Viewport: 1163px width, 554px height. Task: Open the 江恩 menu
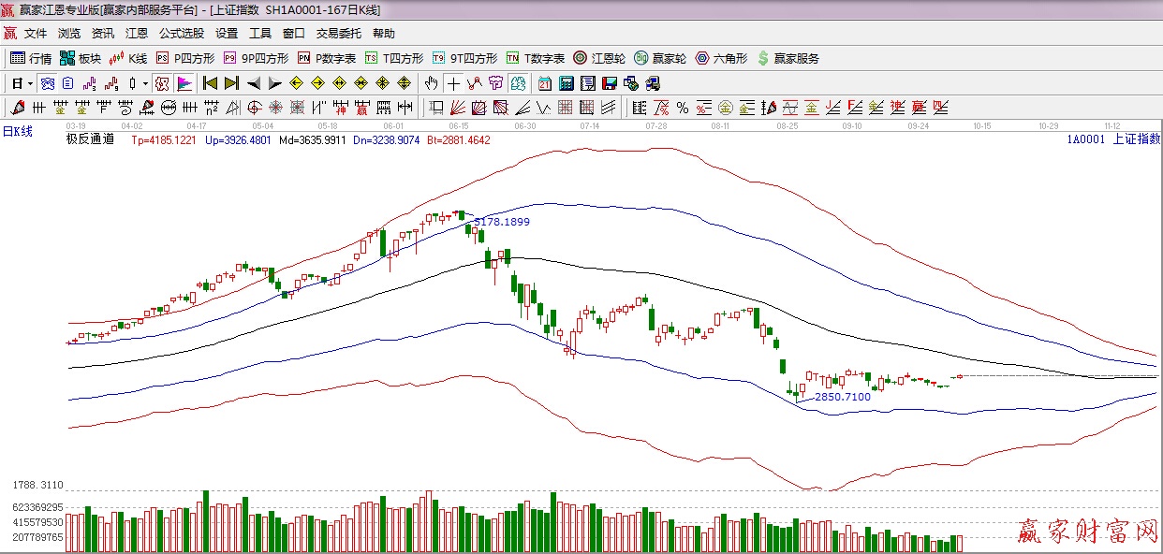pyautogui.click(x=137, y=34)
